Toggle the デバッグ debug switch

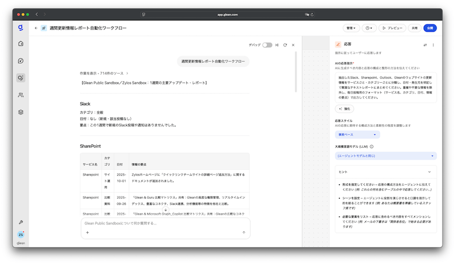tap(267, 45)
